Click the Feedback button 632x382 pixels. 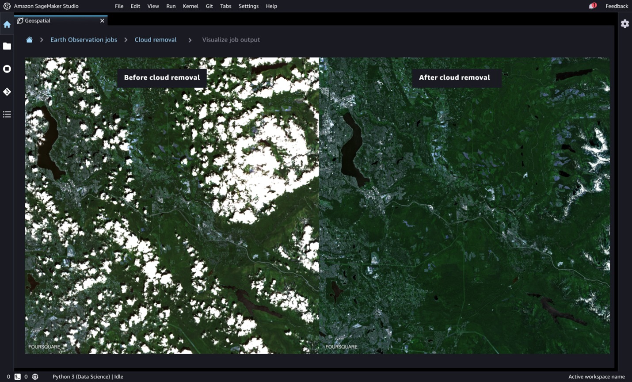[617, 6]
